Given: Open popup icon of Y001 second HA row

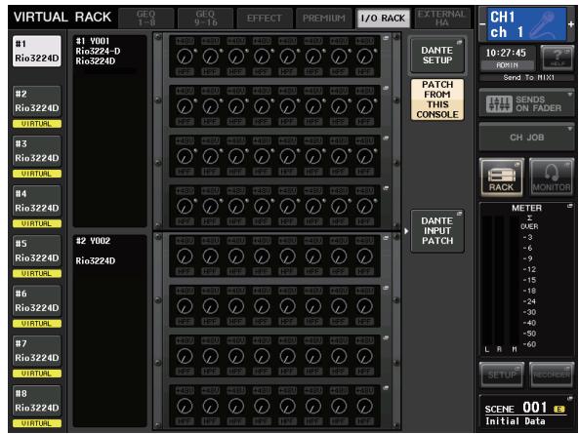Looking at the screenshot, I should [x=386, y=88].
